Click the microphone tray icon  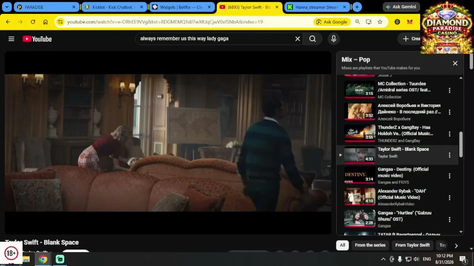[400, 259]
